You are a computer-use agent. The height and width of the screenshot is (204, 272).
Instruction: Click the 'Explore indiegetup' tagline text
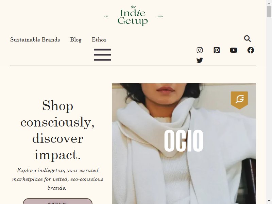pos(57,179)
